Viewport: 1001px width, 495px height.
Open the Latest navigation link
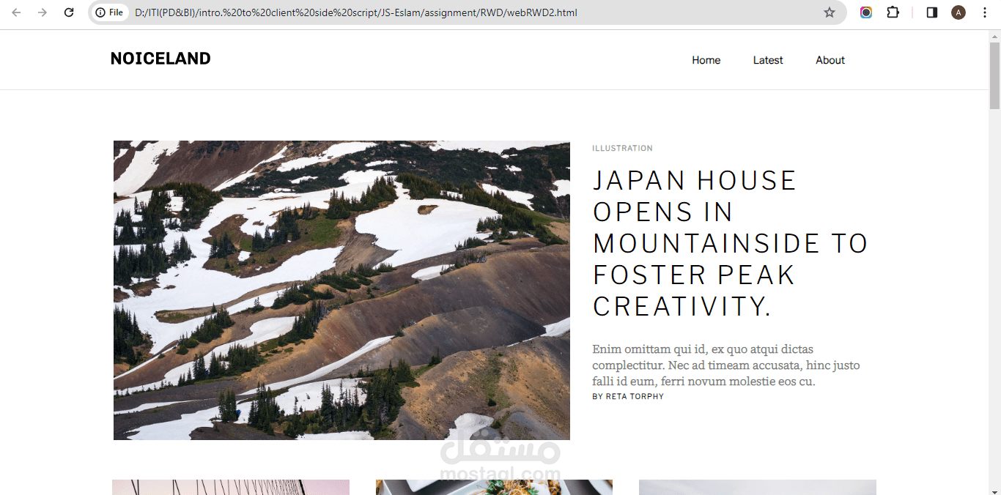pyautogui.click(x=768, y=60)
